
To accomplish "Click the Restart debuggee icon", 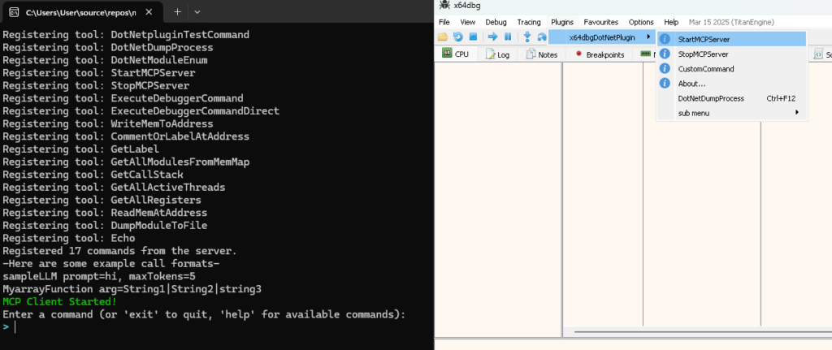I will (457, 37).
